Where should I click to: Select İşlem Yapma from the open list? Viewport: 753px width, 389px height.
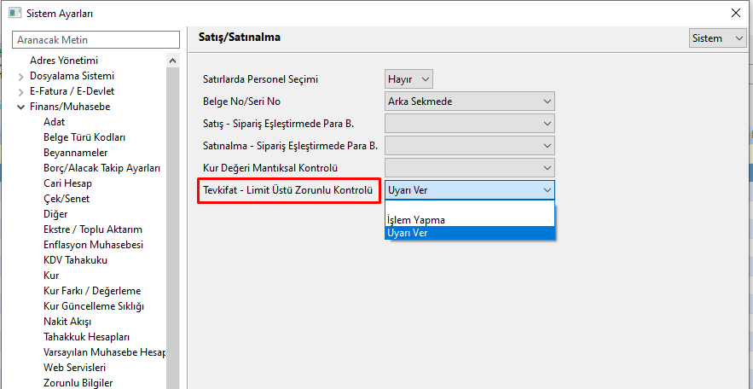coord(416,220)
